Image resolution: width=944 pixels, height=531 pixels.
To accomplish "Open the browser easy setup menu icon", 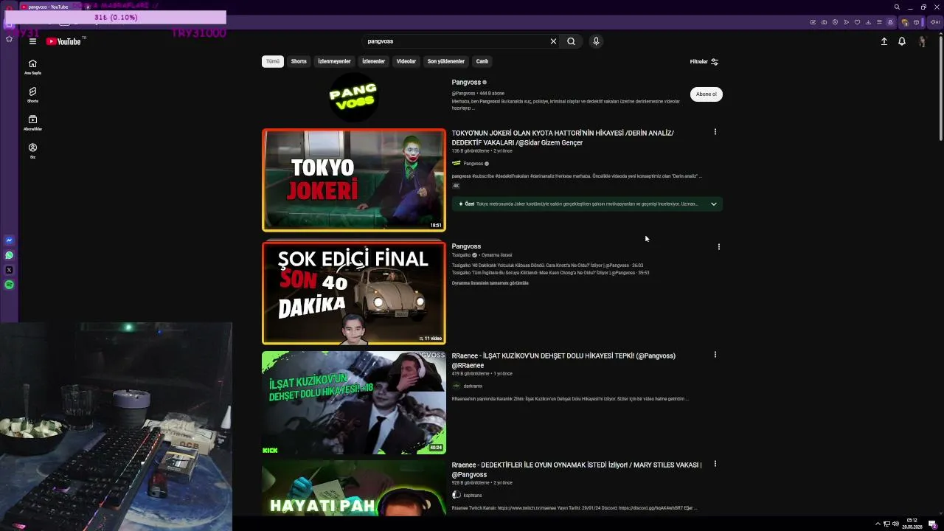I will (x=879, y=22).
